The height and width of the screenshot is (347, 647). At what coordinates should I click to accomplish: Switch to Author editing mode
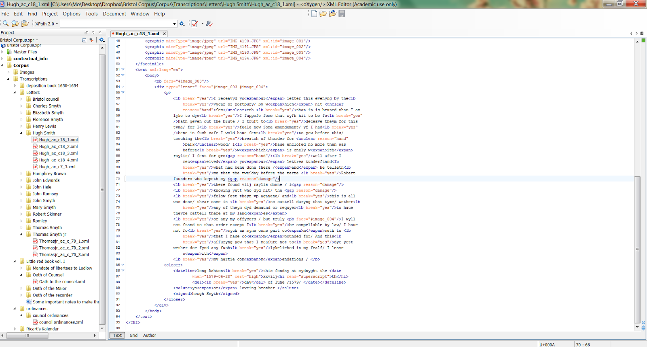[x=149, y=335]
